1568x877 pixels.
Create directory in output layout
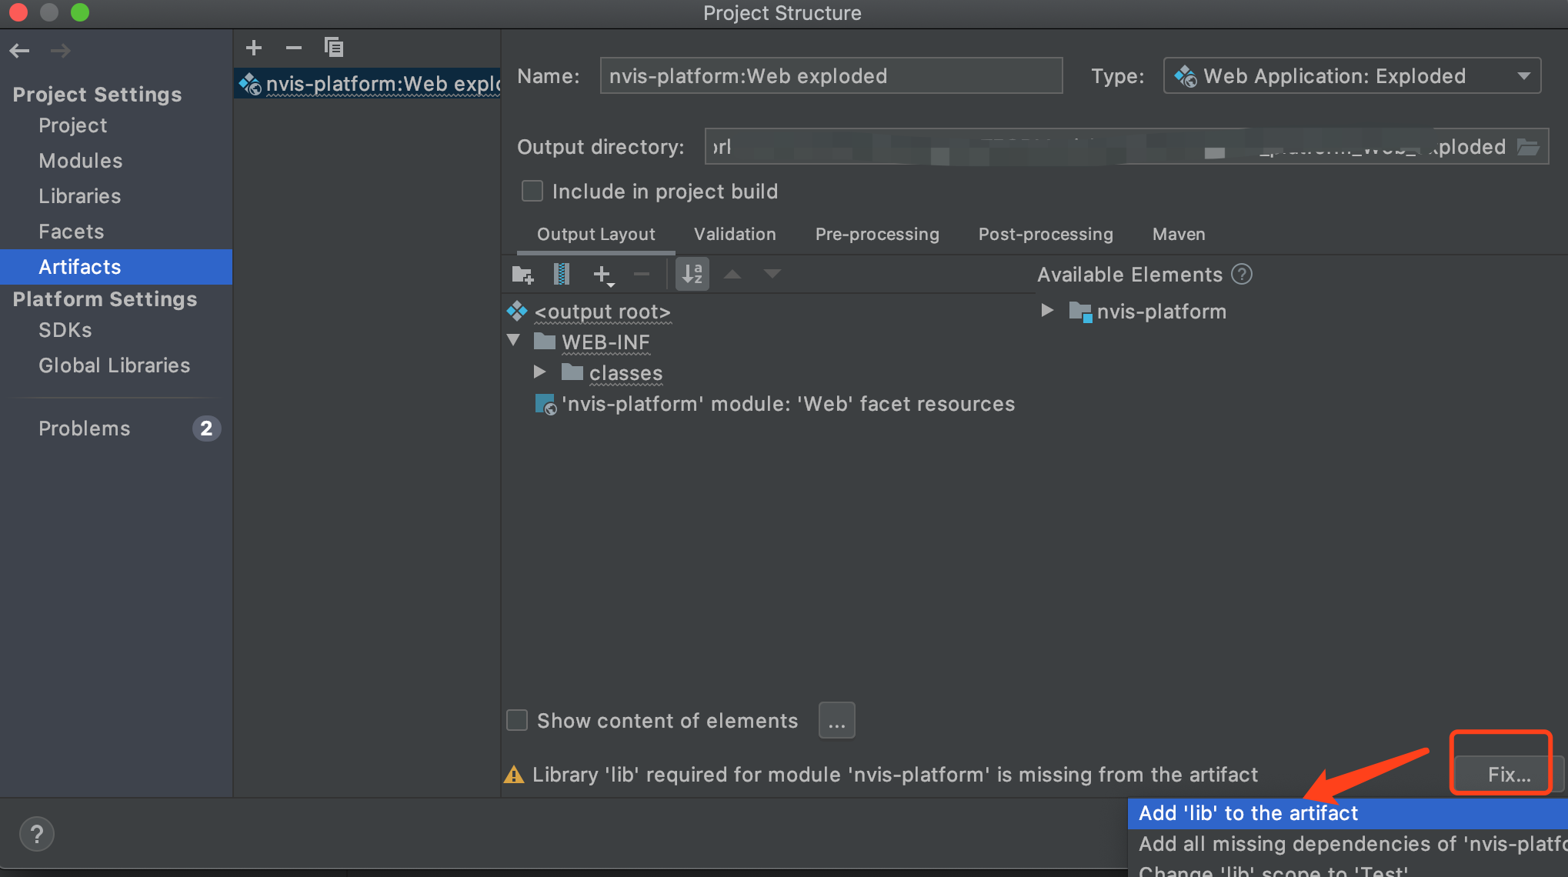pyautogui.click(x=523, y=274)
